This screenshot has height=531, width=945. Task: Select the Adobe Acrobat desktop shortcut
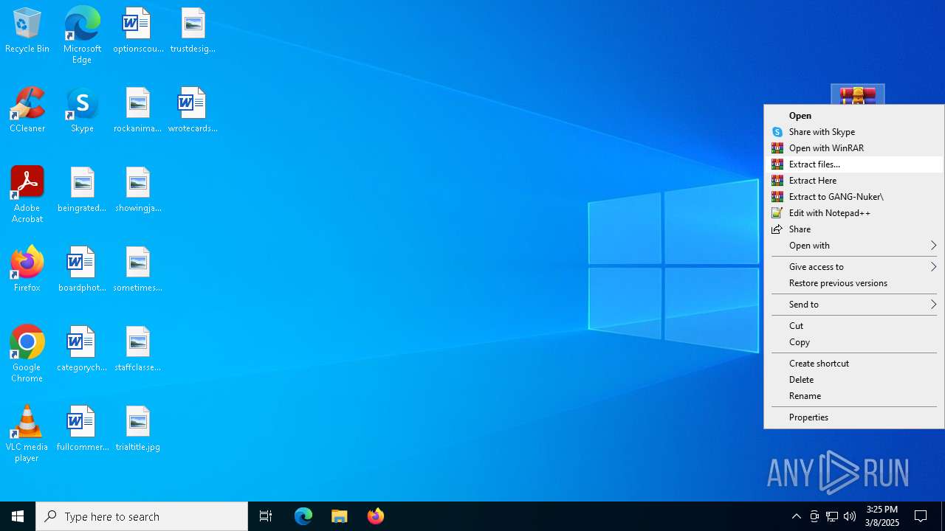point(27,195)
